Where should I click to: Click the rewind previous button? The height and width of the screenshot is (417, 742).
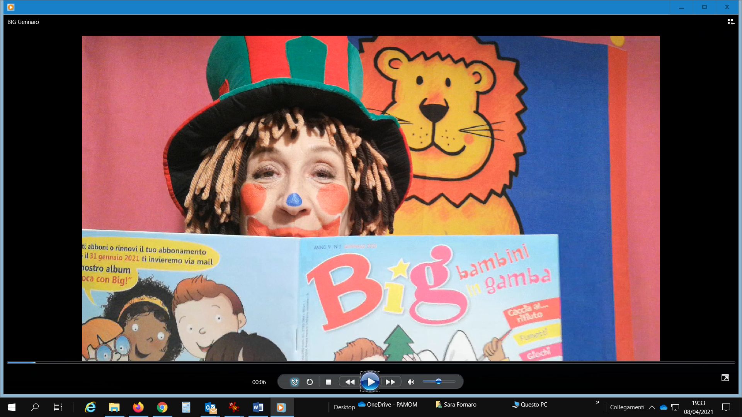(x=350, y=382)
